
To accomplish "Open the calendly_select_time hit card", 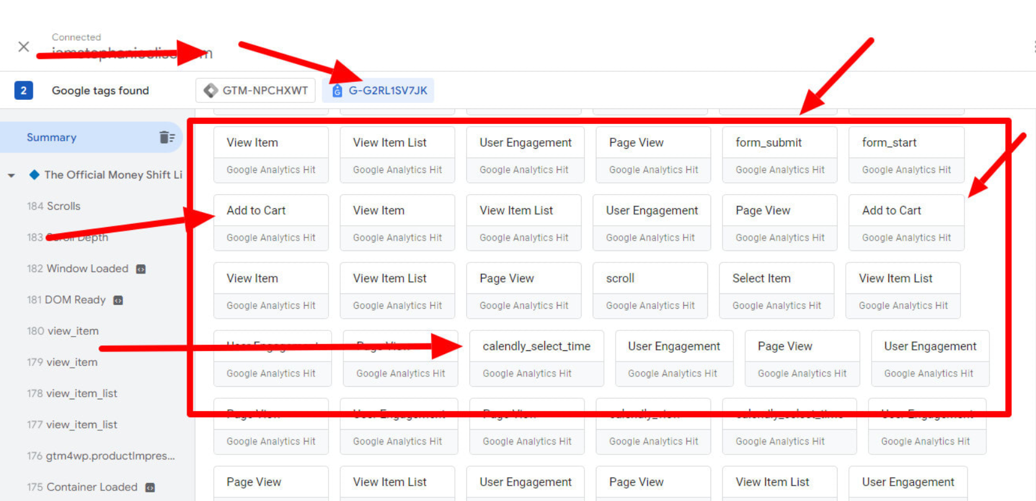I will [x=536, y=358].
